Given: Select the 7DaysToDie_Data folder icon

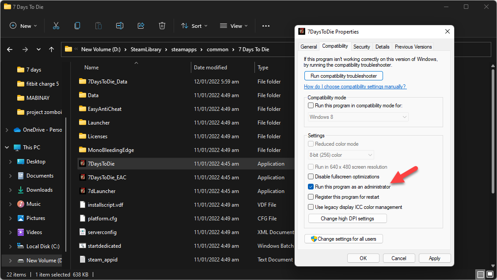Looking at the screenshot, I should pos(83,81).
